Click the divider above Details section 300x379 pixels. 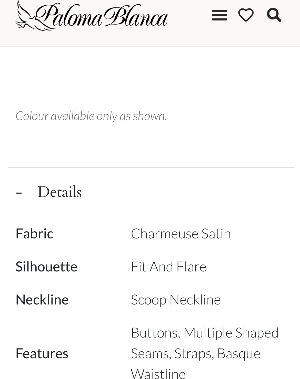point(151,167)
